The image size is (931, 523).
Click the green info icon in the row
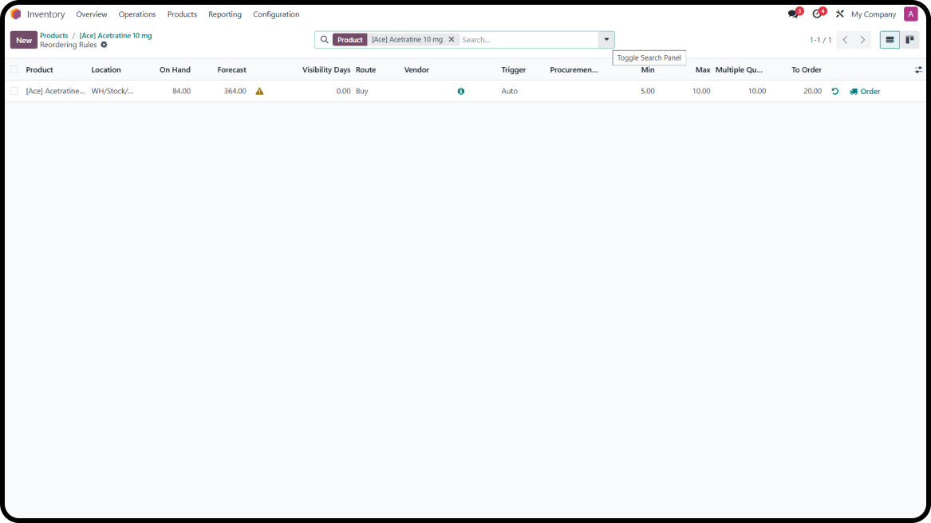(x=461, y=92)
